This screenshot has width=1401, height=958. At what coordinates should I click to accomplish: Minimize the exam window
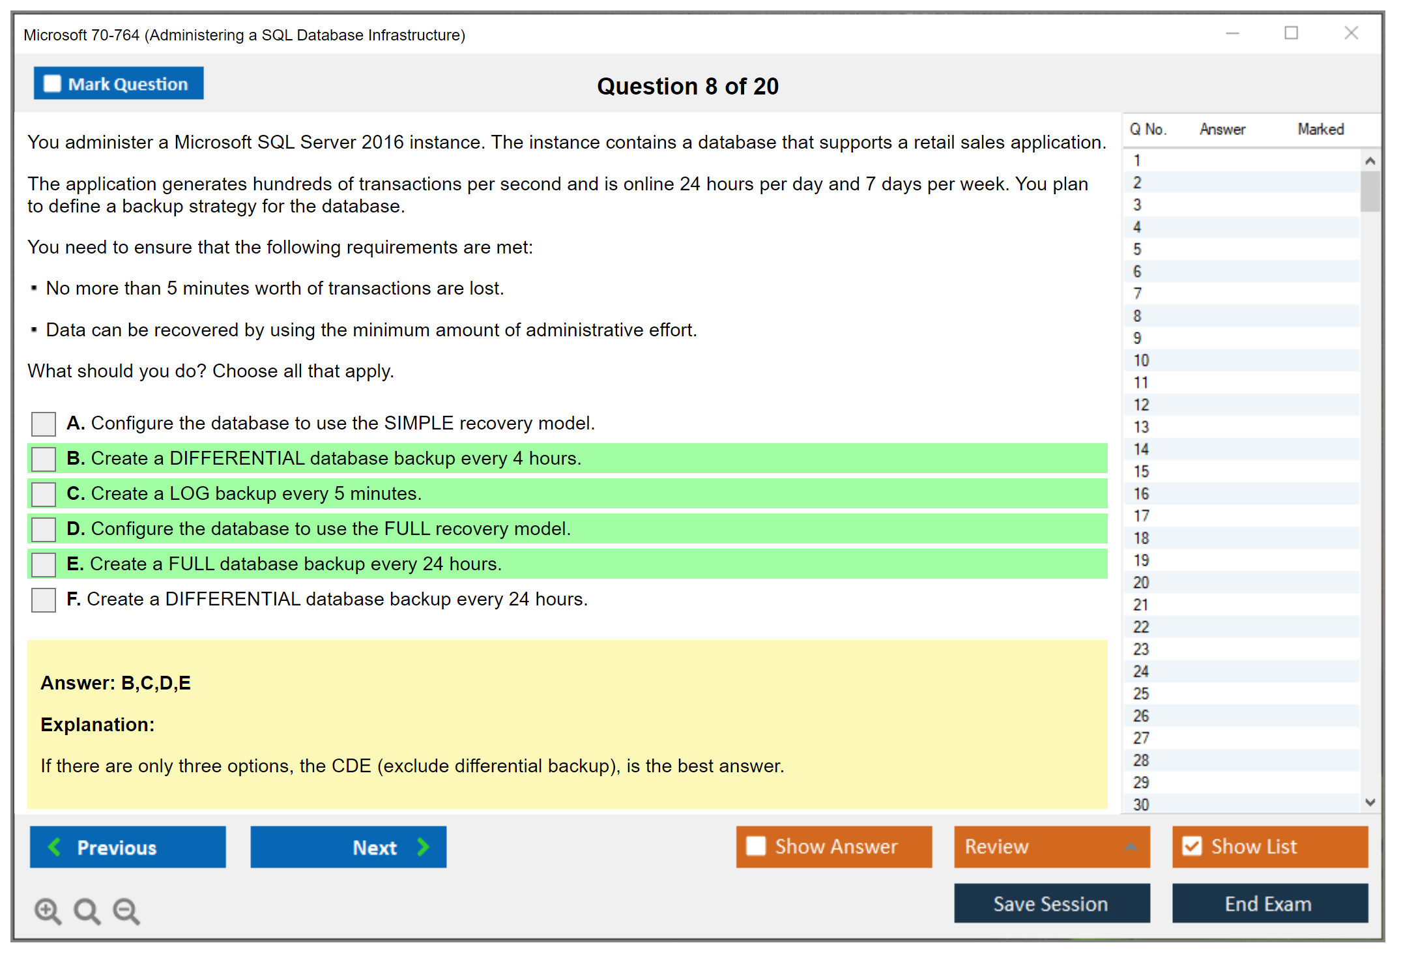1232,33
